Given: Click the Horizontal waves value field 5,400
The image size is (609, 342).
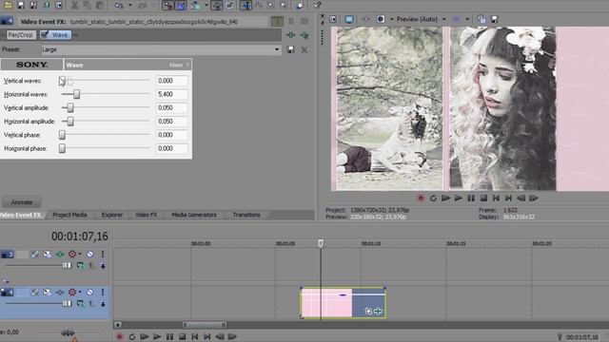Looking at the screenshot, I should coord(171,94).
